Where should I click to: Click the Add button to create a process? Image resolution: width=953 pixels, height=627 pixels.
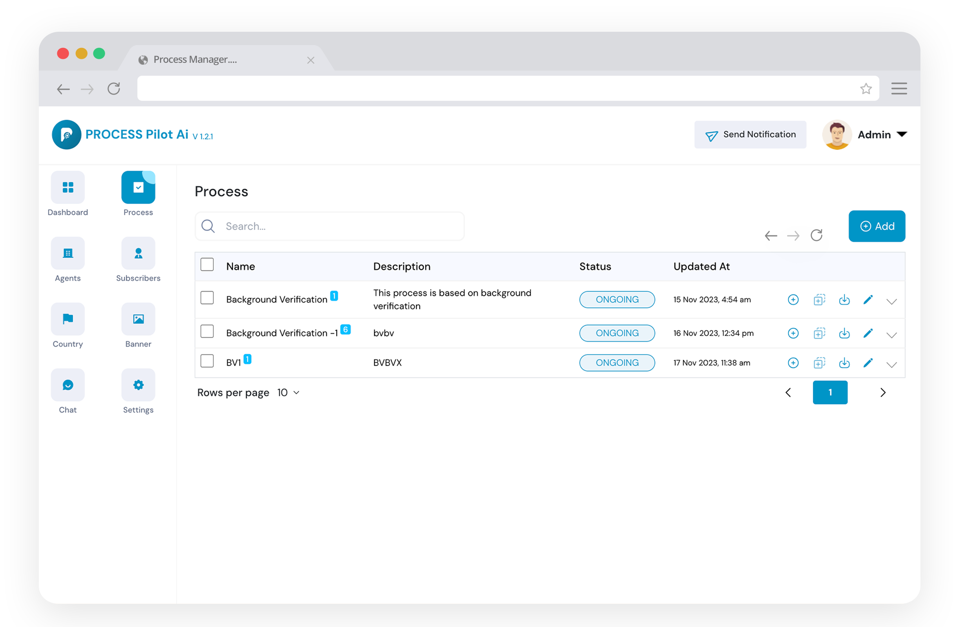[x=877, y=226]
